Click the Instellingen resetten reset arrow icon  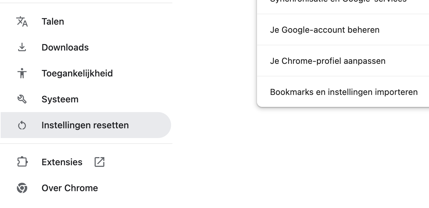click(x=22, y=125)
